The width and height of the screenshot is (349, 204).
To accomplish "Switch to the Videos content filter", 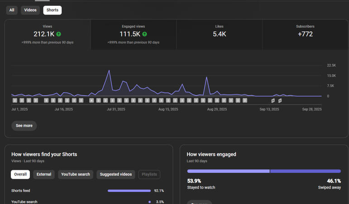I will pyautogui.click(x=30, y=10).
